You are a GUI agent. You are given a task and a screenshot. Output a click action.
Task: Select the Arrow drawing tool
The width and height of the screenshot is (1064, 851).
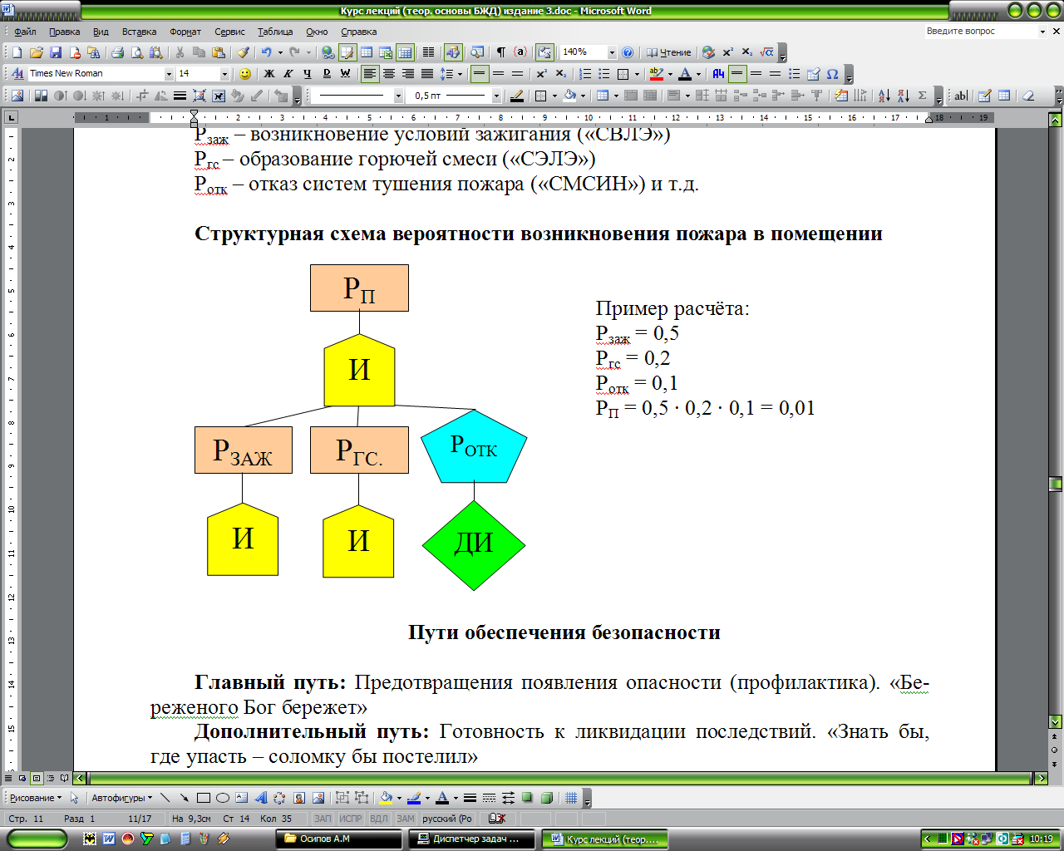[x=184, y=798]
